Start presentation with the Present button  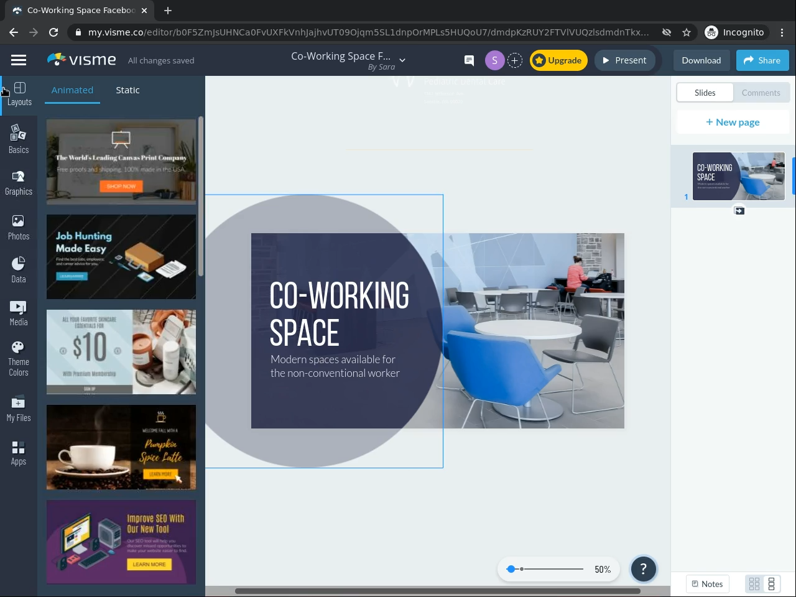624,60
